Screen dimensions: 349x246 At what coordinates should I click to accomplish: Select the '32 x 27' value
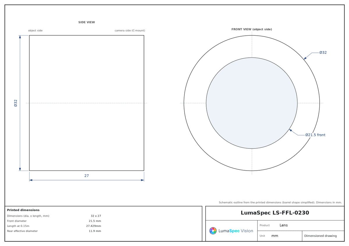[x=96, y=216]
